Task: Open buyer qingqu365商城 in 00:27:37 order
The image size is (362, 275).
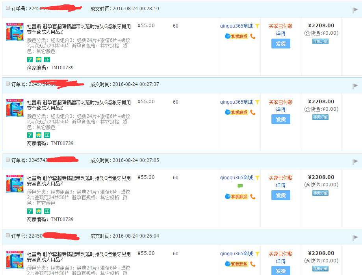Action: [236, 102]
